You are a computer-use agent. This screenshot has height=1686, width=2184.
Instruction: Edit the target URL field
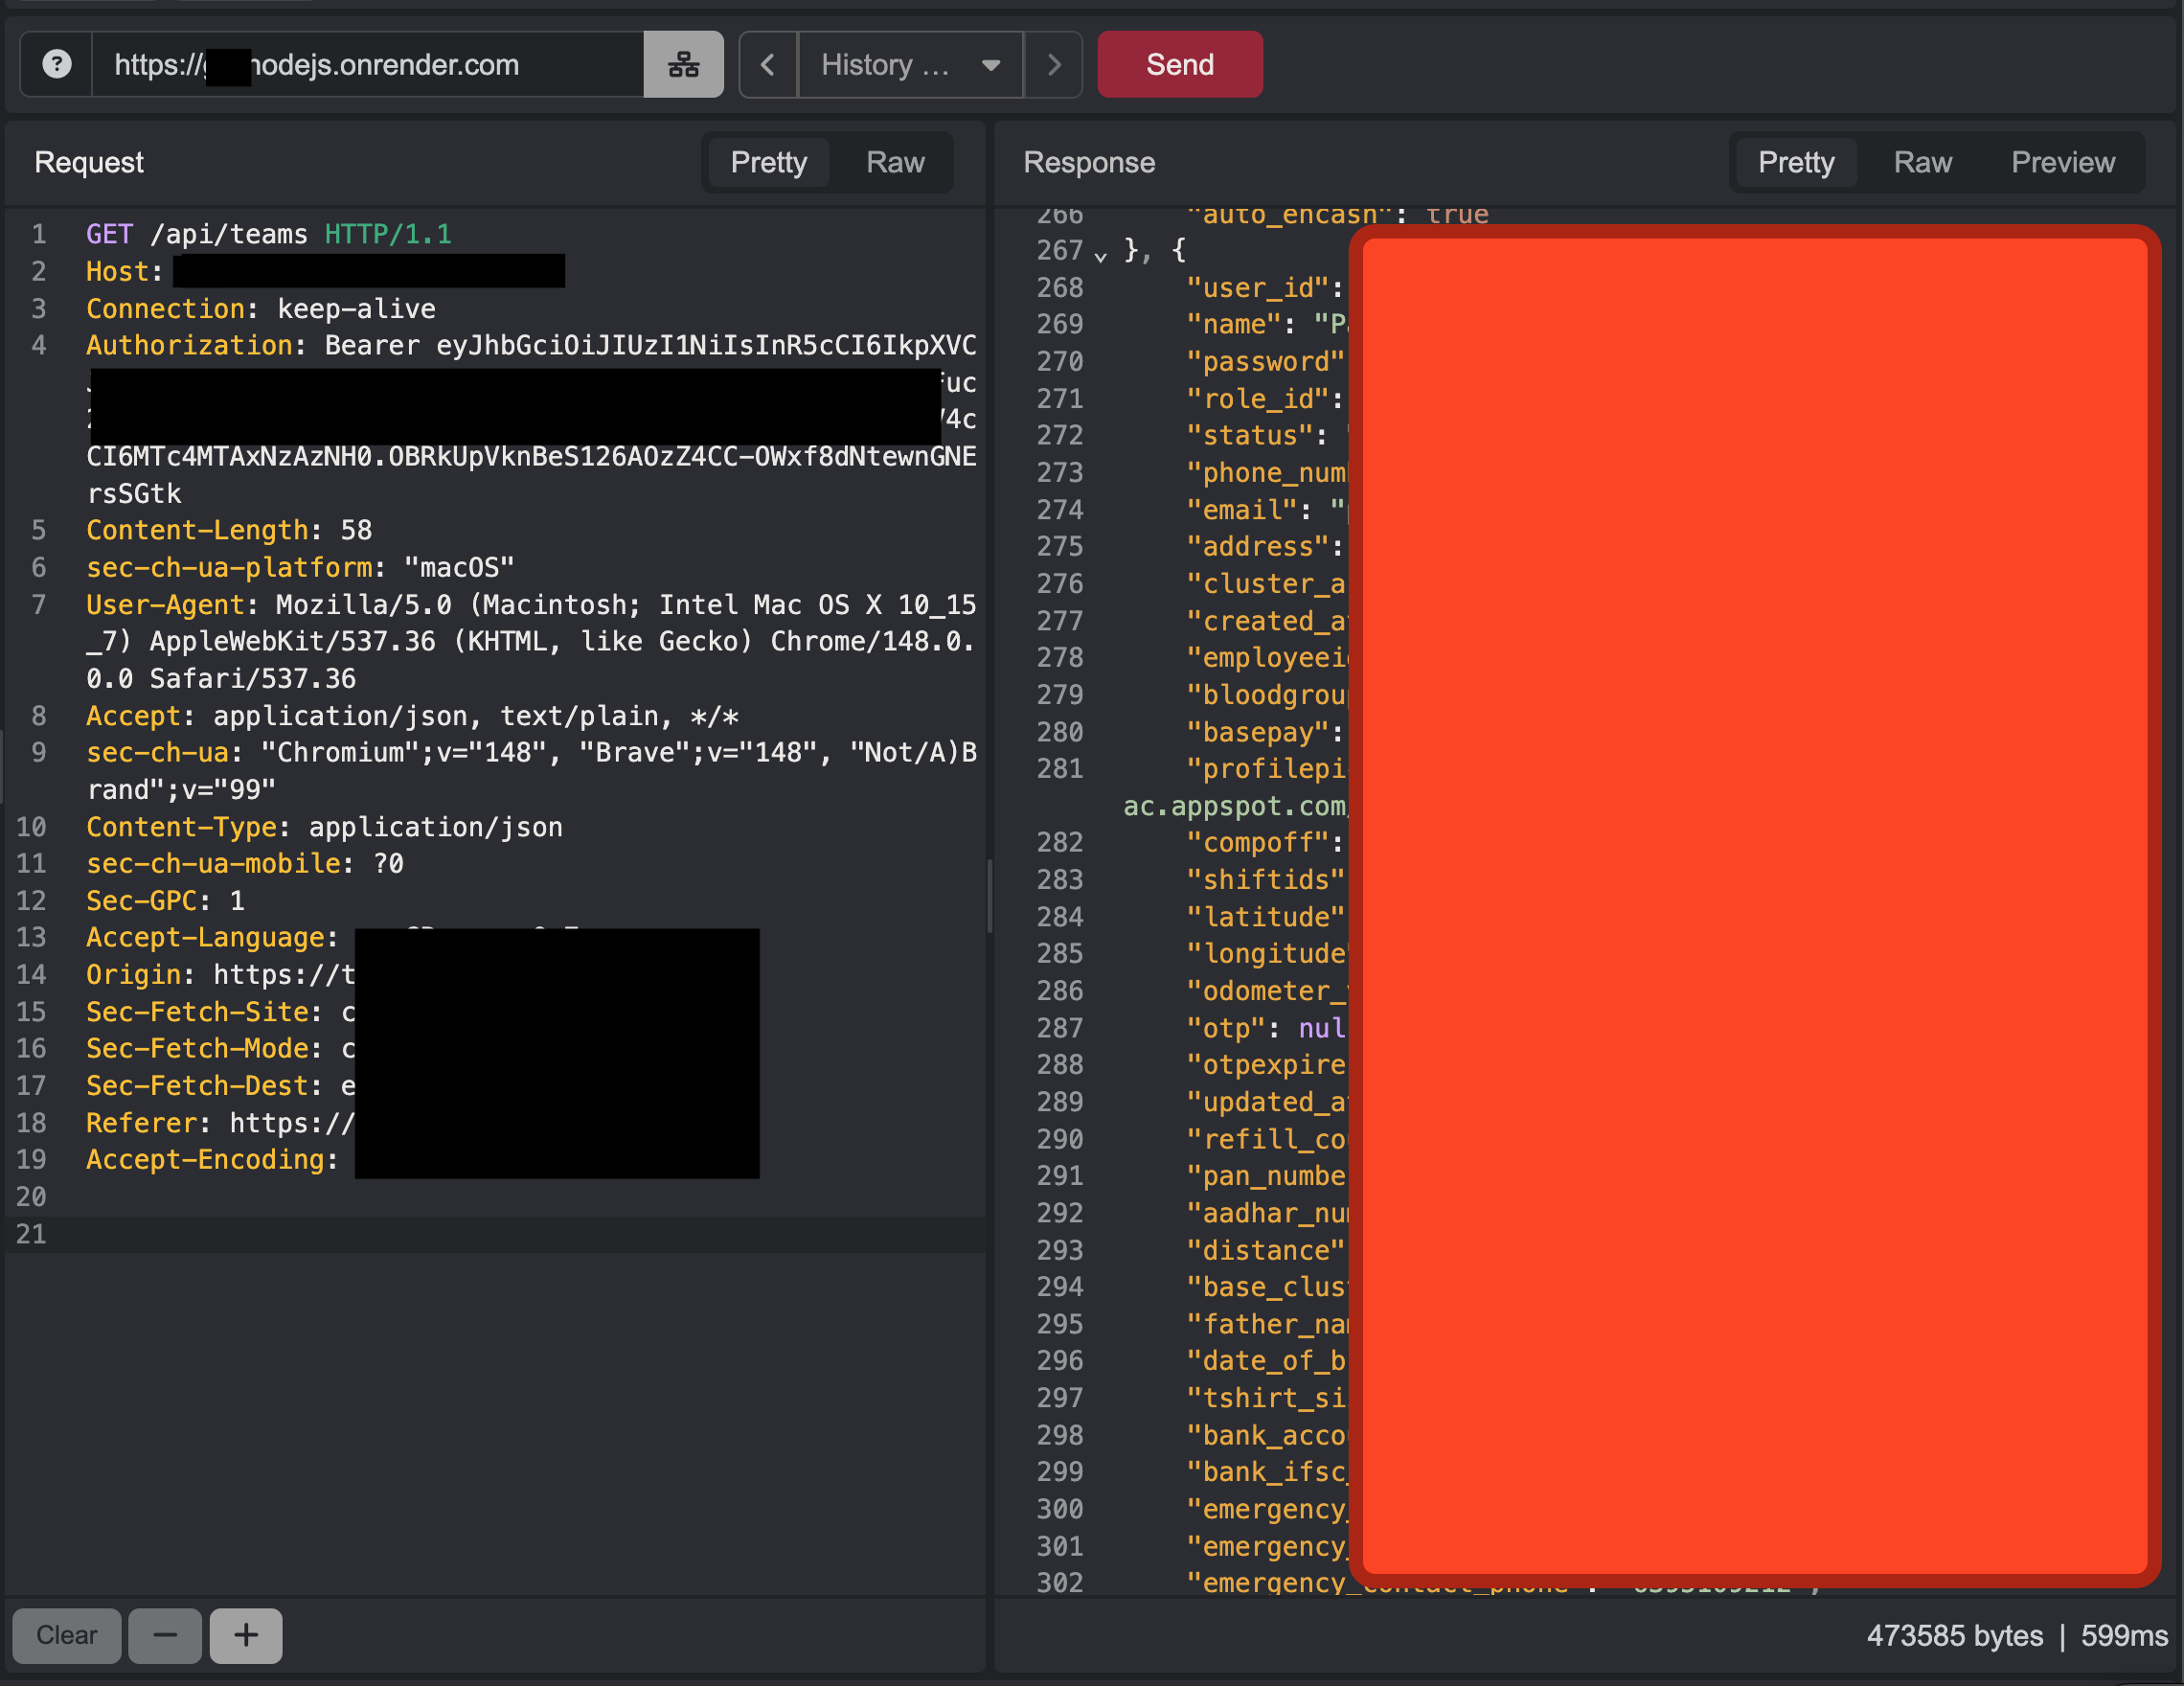coord(368,64)
